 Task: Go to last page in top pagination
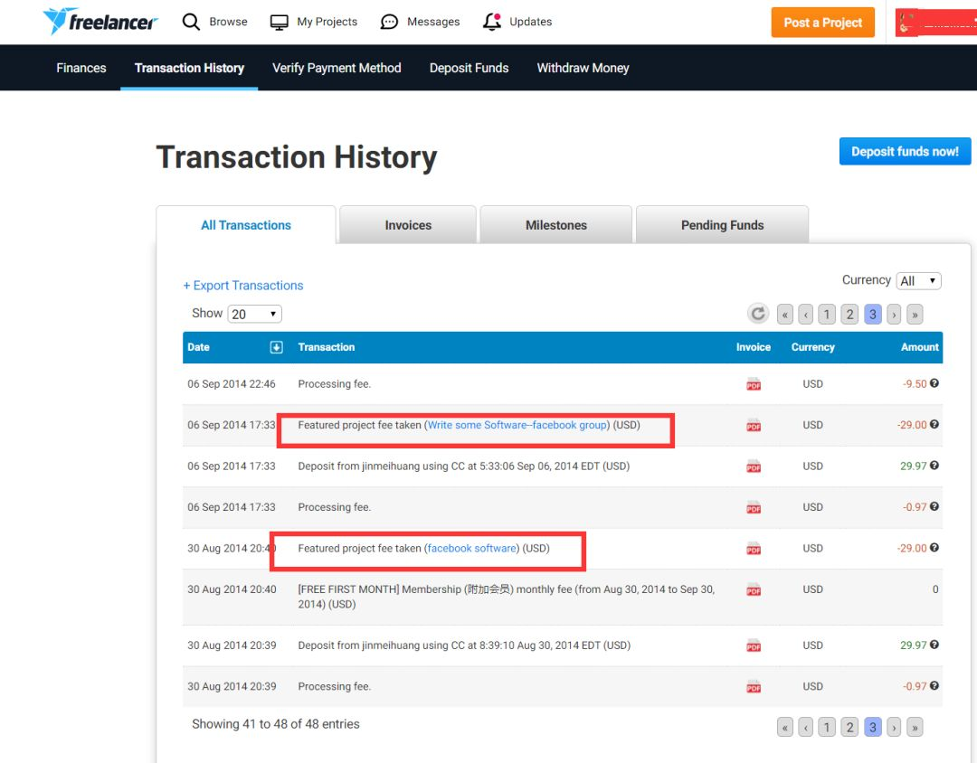click(915, 315)
